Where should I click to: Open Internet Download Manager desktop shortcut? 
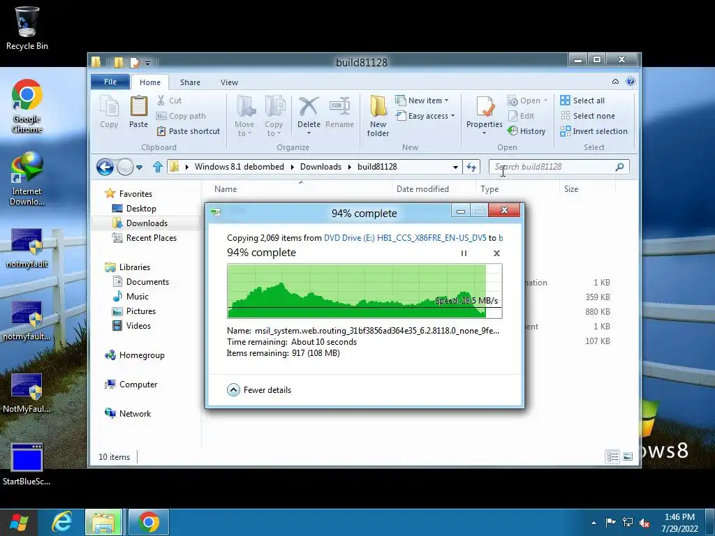click(x=27, y=179)
